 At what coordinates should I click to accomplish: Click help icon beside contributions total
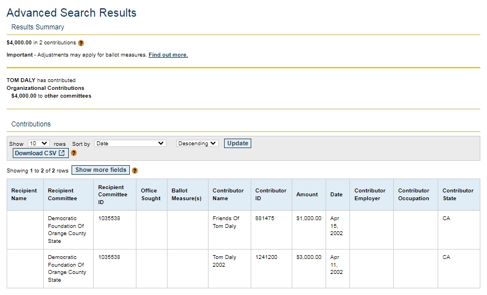[x=81, y=43]
